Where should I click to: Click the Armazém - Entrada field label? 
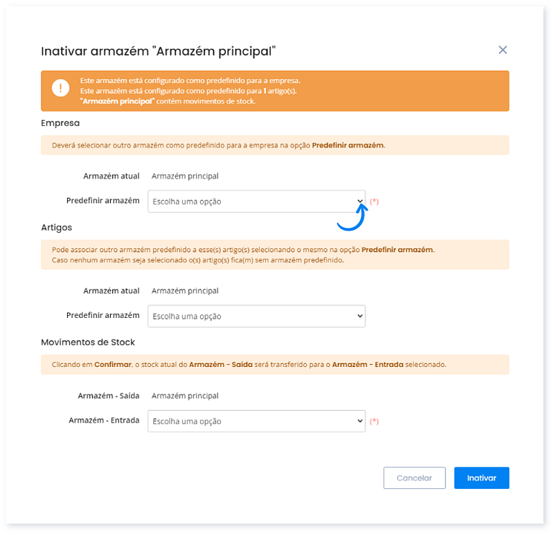[x=104, y=420]
